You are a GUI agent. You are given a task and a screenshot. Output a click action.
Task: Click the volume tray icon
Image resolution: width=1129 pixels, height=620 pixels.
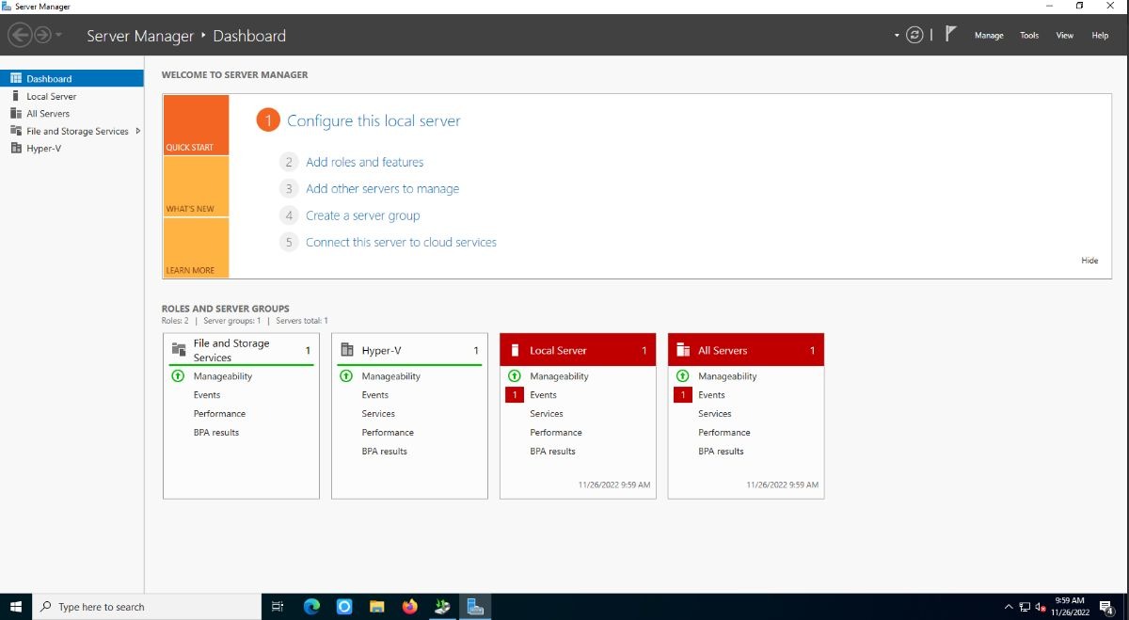[1042, 607]
